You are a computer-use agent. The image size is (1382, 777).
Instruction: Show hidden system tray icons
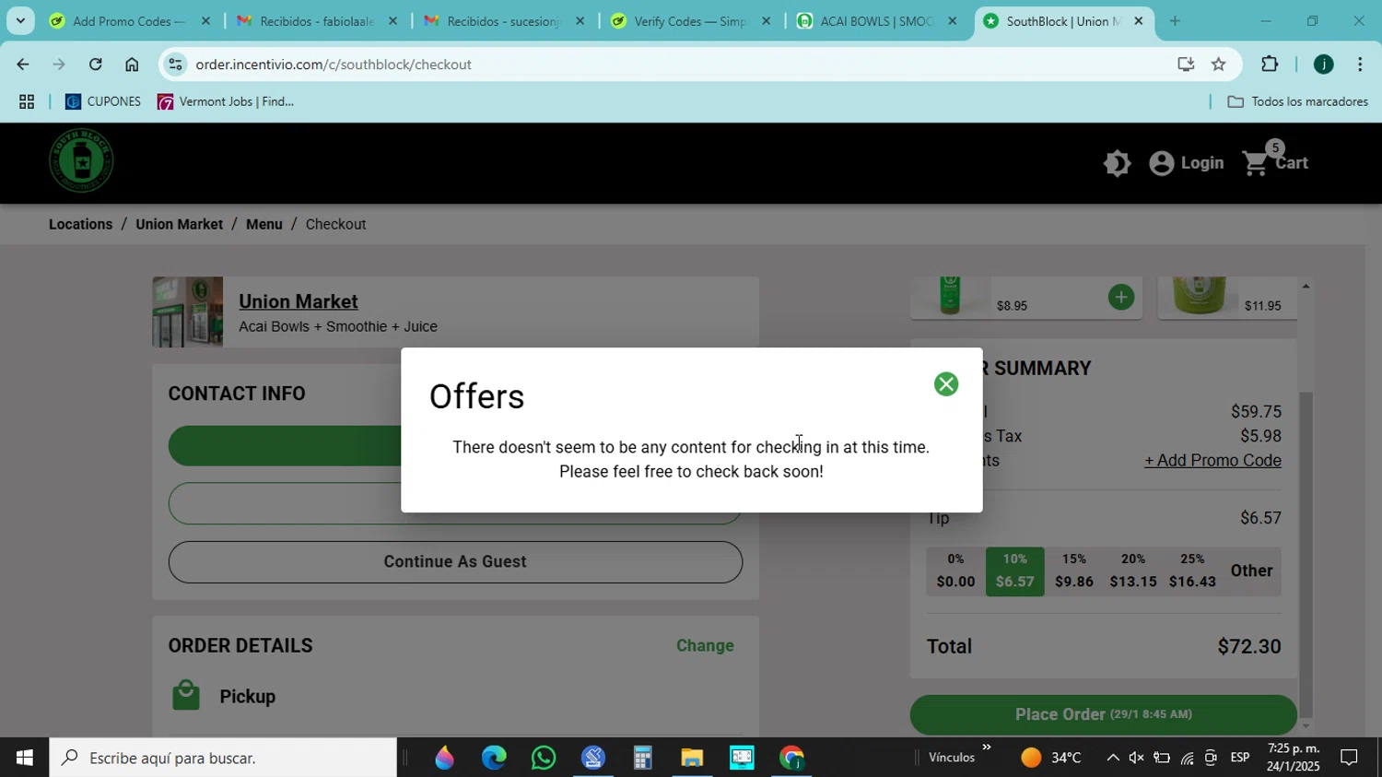[1113, 758]
